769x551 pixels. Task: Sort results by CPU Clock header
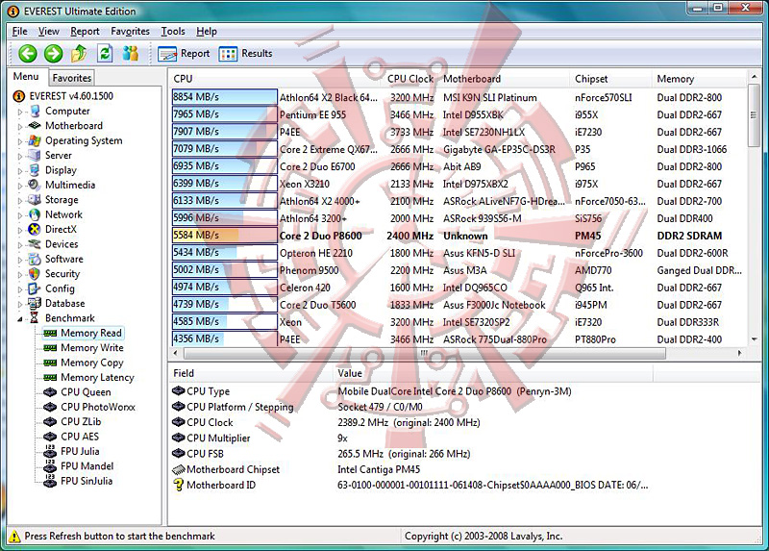pyautogui.click(x=410, y=79)
